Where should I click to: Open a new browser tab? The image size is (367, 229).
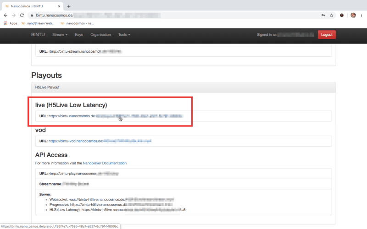tap(69, 6)
